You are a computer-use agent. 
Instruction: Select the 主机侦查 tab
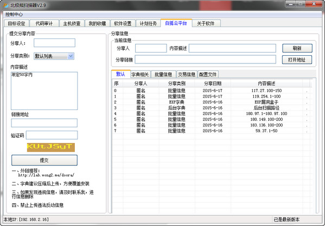72,23
